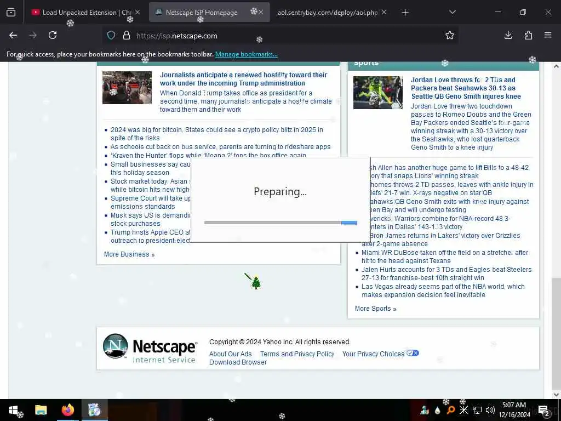The width and height of the screenshot is (561, 421).
Task: Click the white snowflake tray icon
Action: pyautogui.click(x=464, y=410)
